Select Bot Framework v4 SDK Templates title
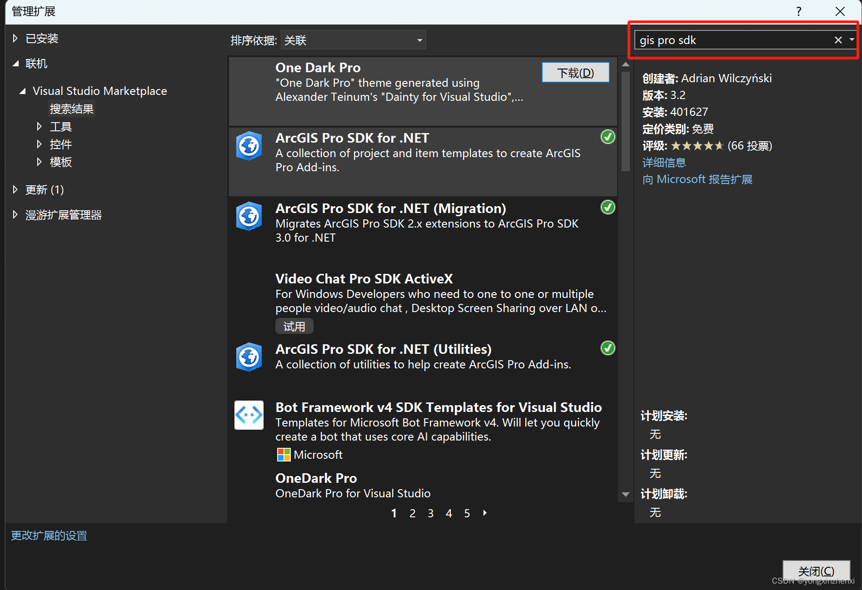 coord(438,407)
